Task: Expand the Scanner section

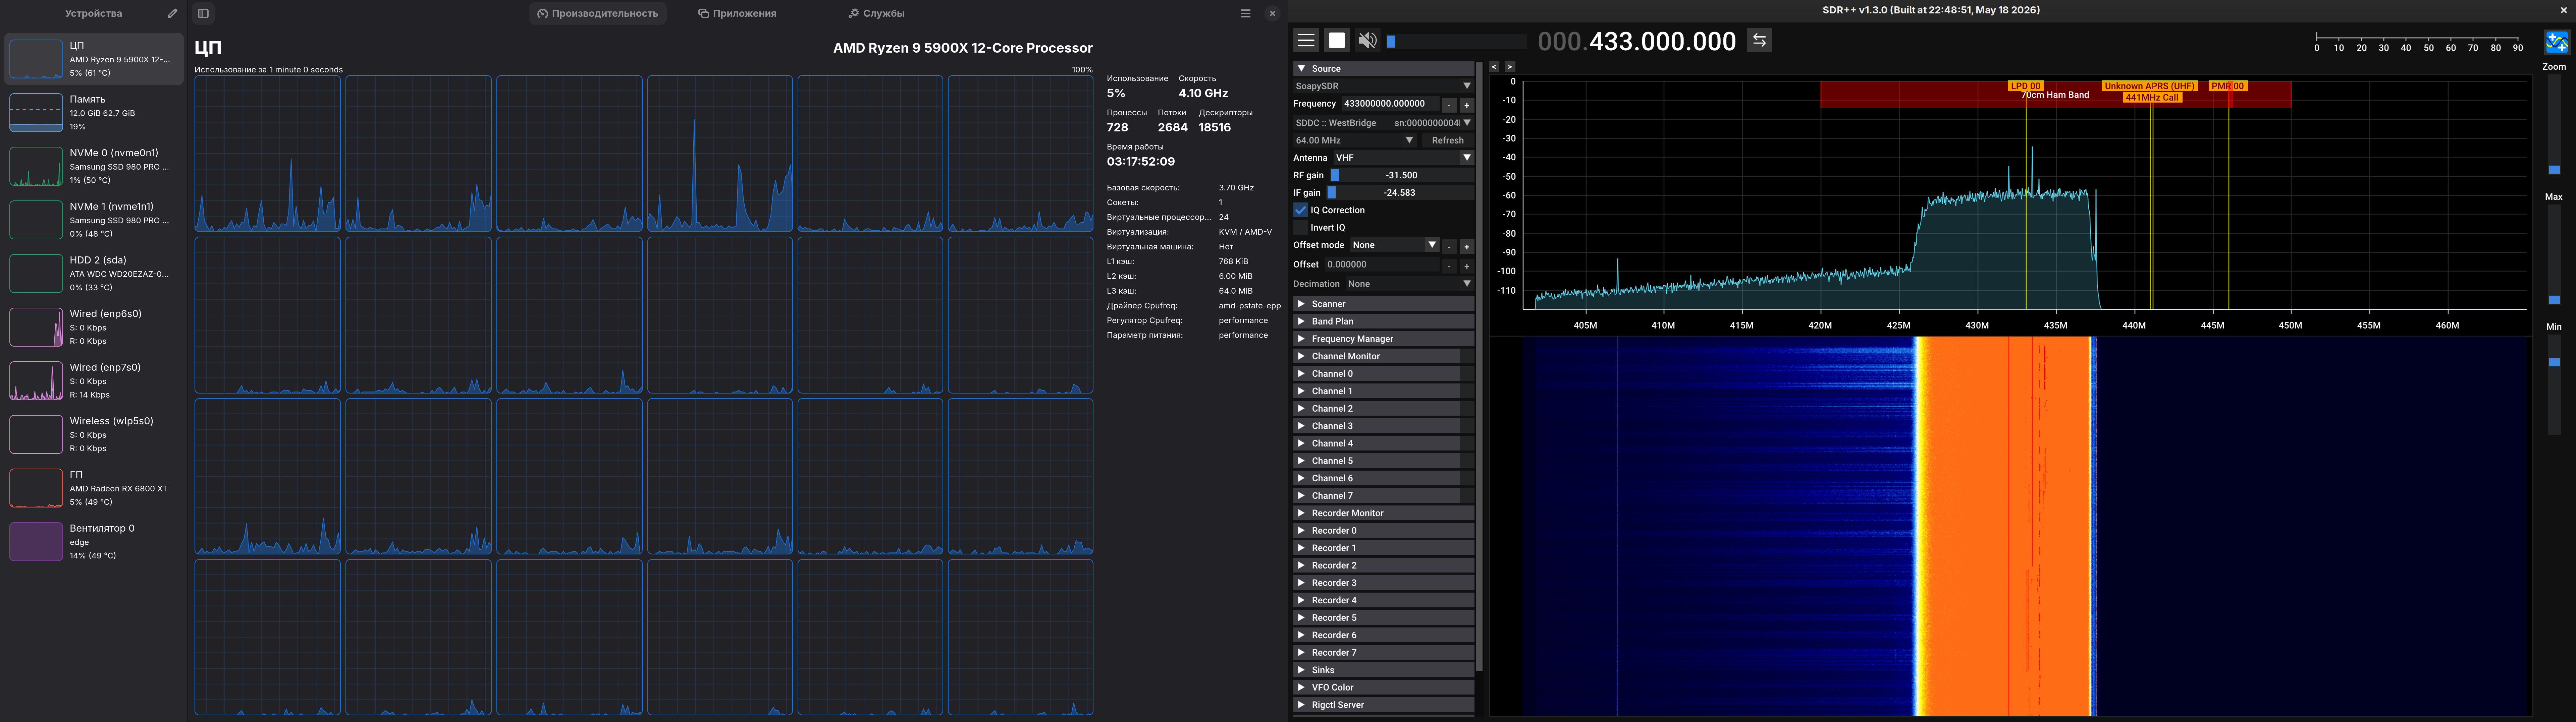Action: click(x=1383, y=304)
